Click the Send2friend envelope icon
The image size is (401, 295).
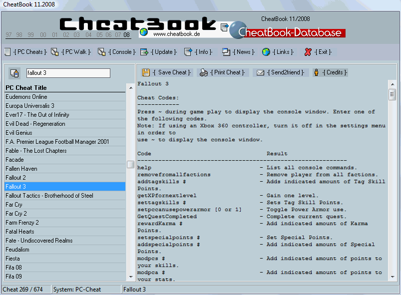(x=260, y=72)
